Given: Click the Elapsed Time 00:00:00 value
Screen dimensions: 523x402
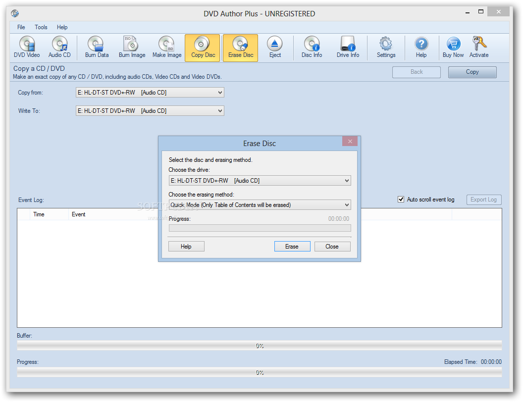Looking at the screenshot, I should tap(491, 362).
